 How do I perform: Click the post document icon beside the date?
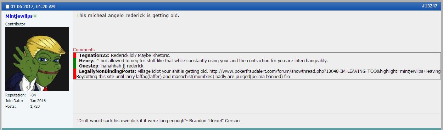pyautogui.click(x=7, y=6)
